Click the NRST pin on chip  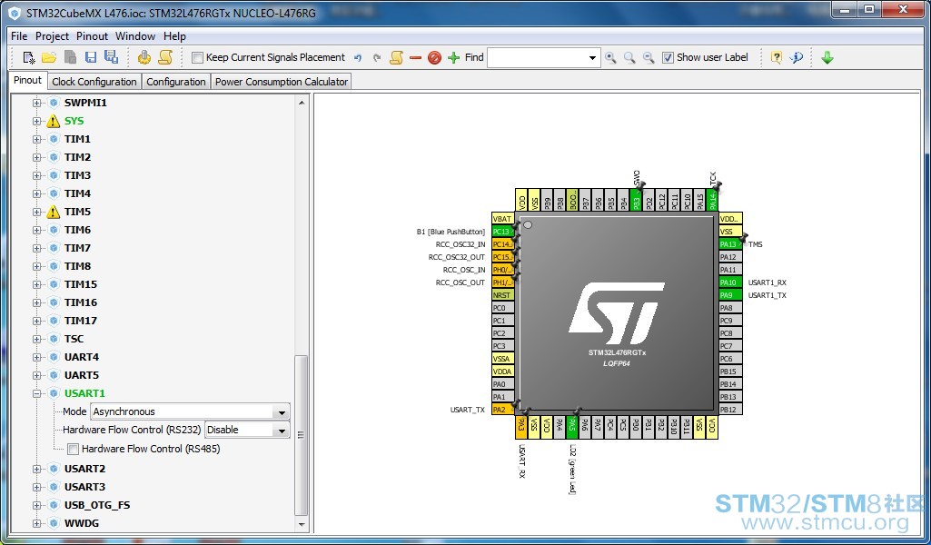(503, 295)
